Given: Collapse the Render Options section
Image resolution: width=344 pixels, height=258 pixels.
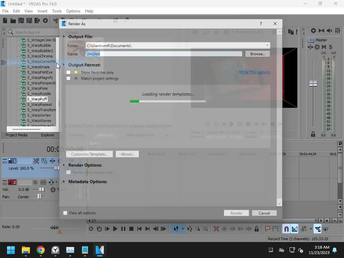Looking at the screenshot, I should [64, 165].
